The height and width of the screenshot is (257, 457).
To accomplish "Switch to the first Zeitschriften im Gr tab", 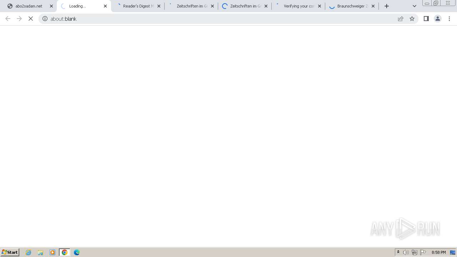I will click(x=192, y=6).
